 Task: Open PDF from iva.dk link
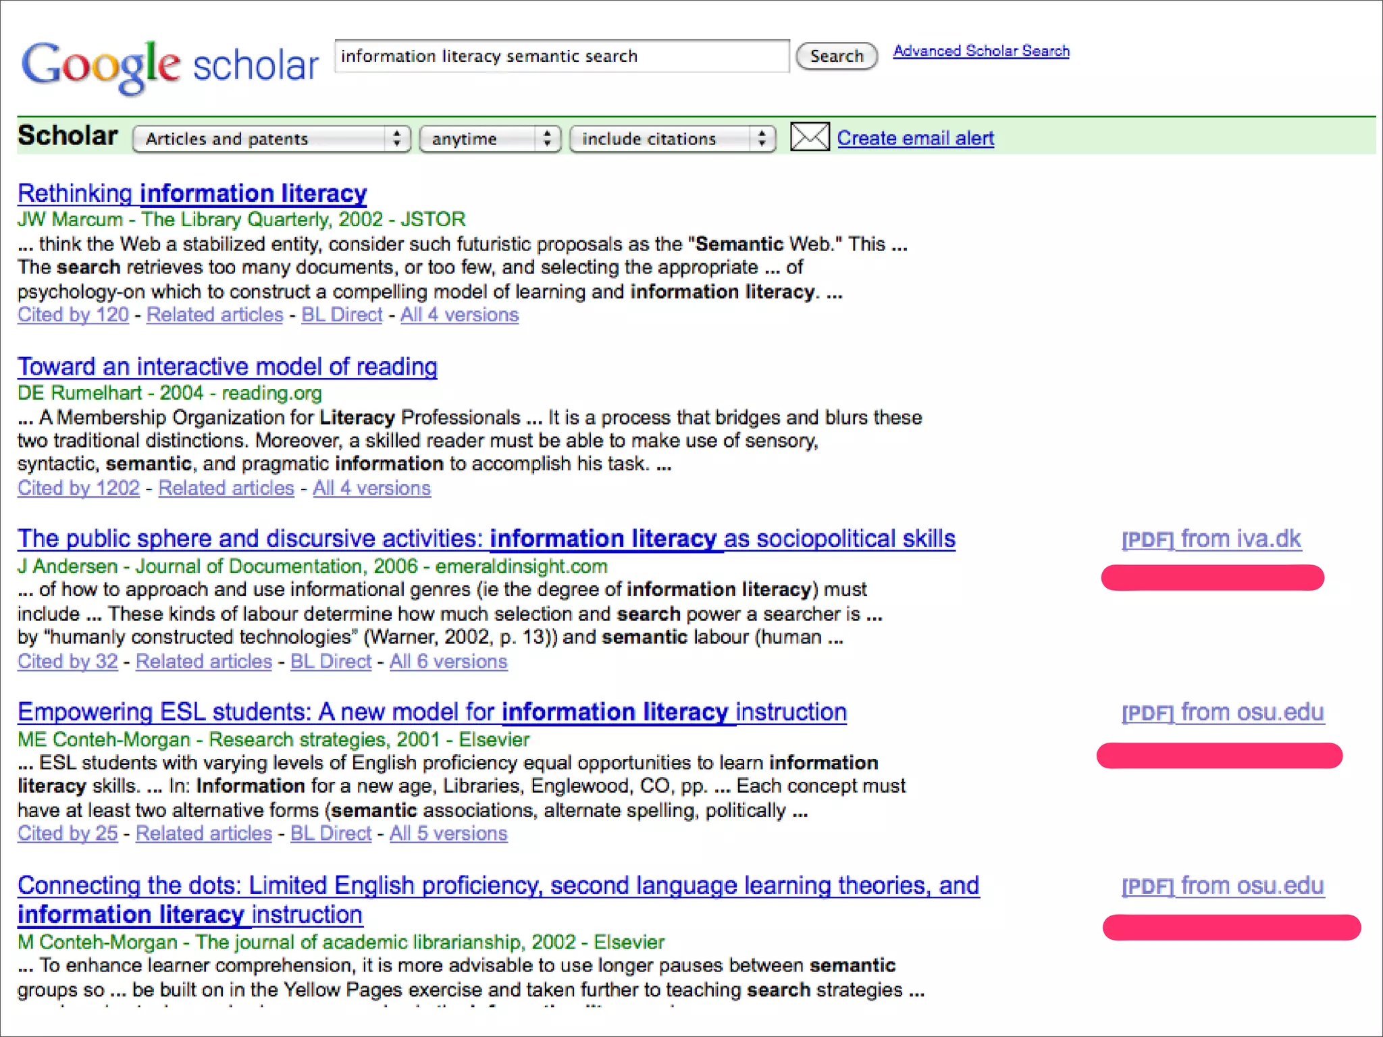click(1211, 539)
